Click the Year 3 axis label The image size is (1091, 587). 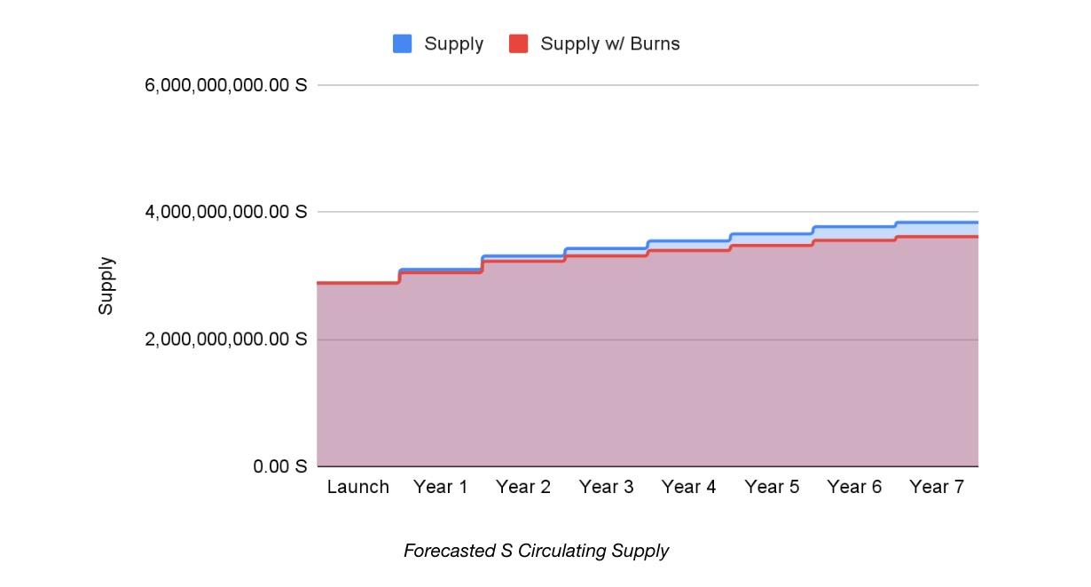click(x=606, y=487)
